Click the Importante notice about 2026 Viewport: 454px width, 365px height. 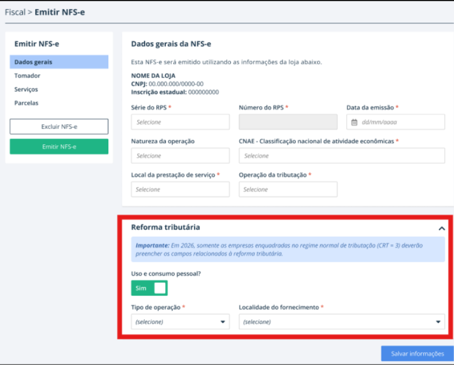tap(288, 249)
